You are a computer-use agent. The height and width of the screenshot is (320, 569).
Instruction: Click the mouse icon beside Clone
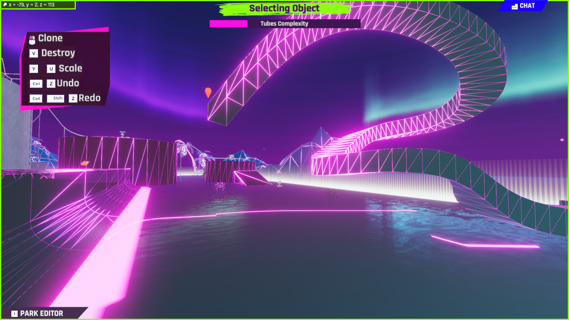point(32,39)
